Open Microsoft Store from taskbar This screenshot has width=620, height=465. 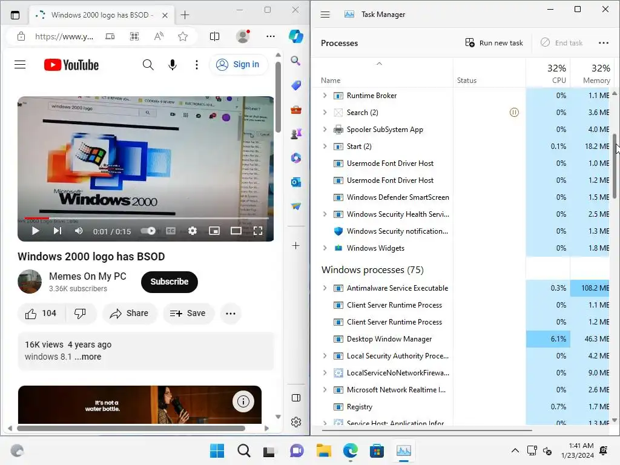point(377,450)
